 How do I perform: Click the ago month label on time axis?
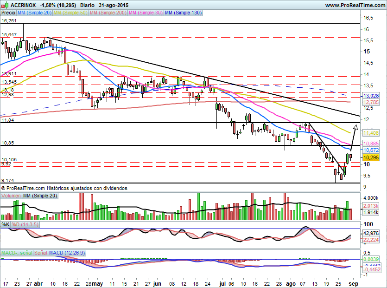[x=291, y=283]
